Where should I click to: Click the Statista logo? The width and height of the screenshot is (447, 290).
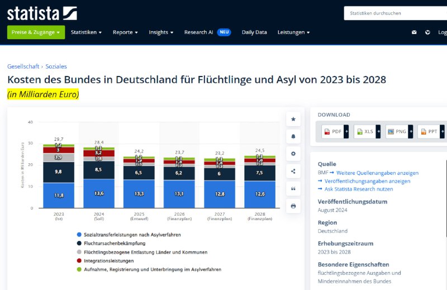pyautogui.click(x=42, y=12)
